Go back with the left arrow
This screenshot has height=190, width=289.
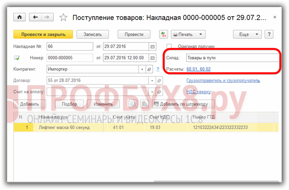point(35,17)
